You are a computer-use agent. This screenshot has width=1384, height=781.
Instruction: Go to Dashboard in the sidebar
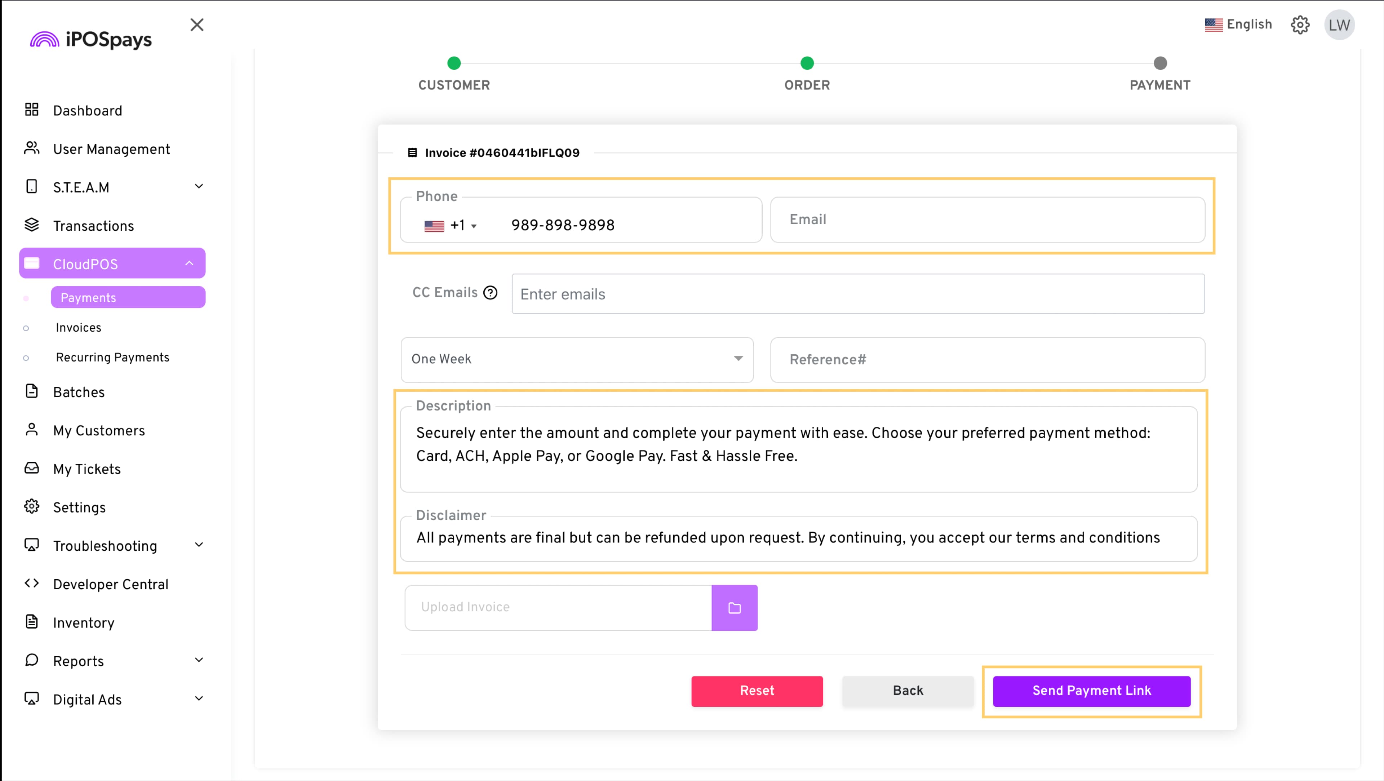coord(88,111)
